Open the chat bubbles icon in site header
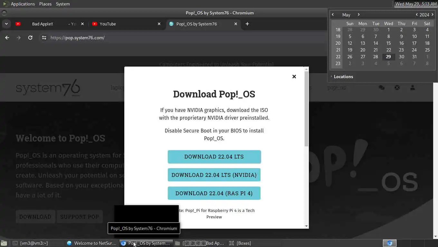Image resolution: width=438 pixels, height=247 pixels. pos(382,87)
